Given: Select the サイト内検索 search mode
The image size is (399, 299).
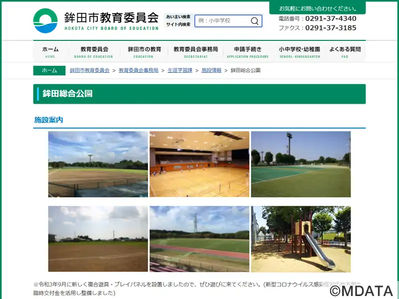Looking at the screenshot, I should coord(178,24).
